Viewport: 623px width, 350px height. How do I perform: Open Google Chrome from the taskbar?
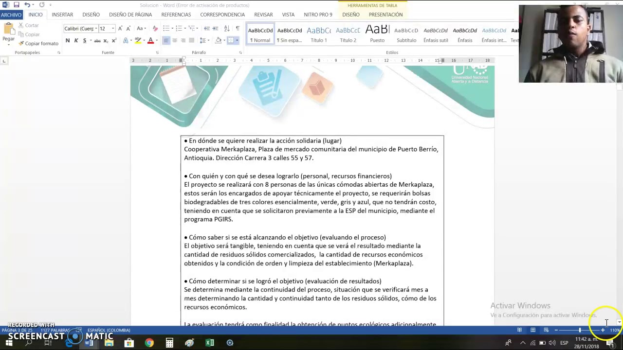(x=149, y=343)
